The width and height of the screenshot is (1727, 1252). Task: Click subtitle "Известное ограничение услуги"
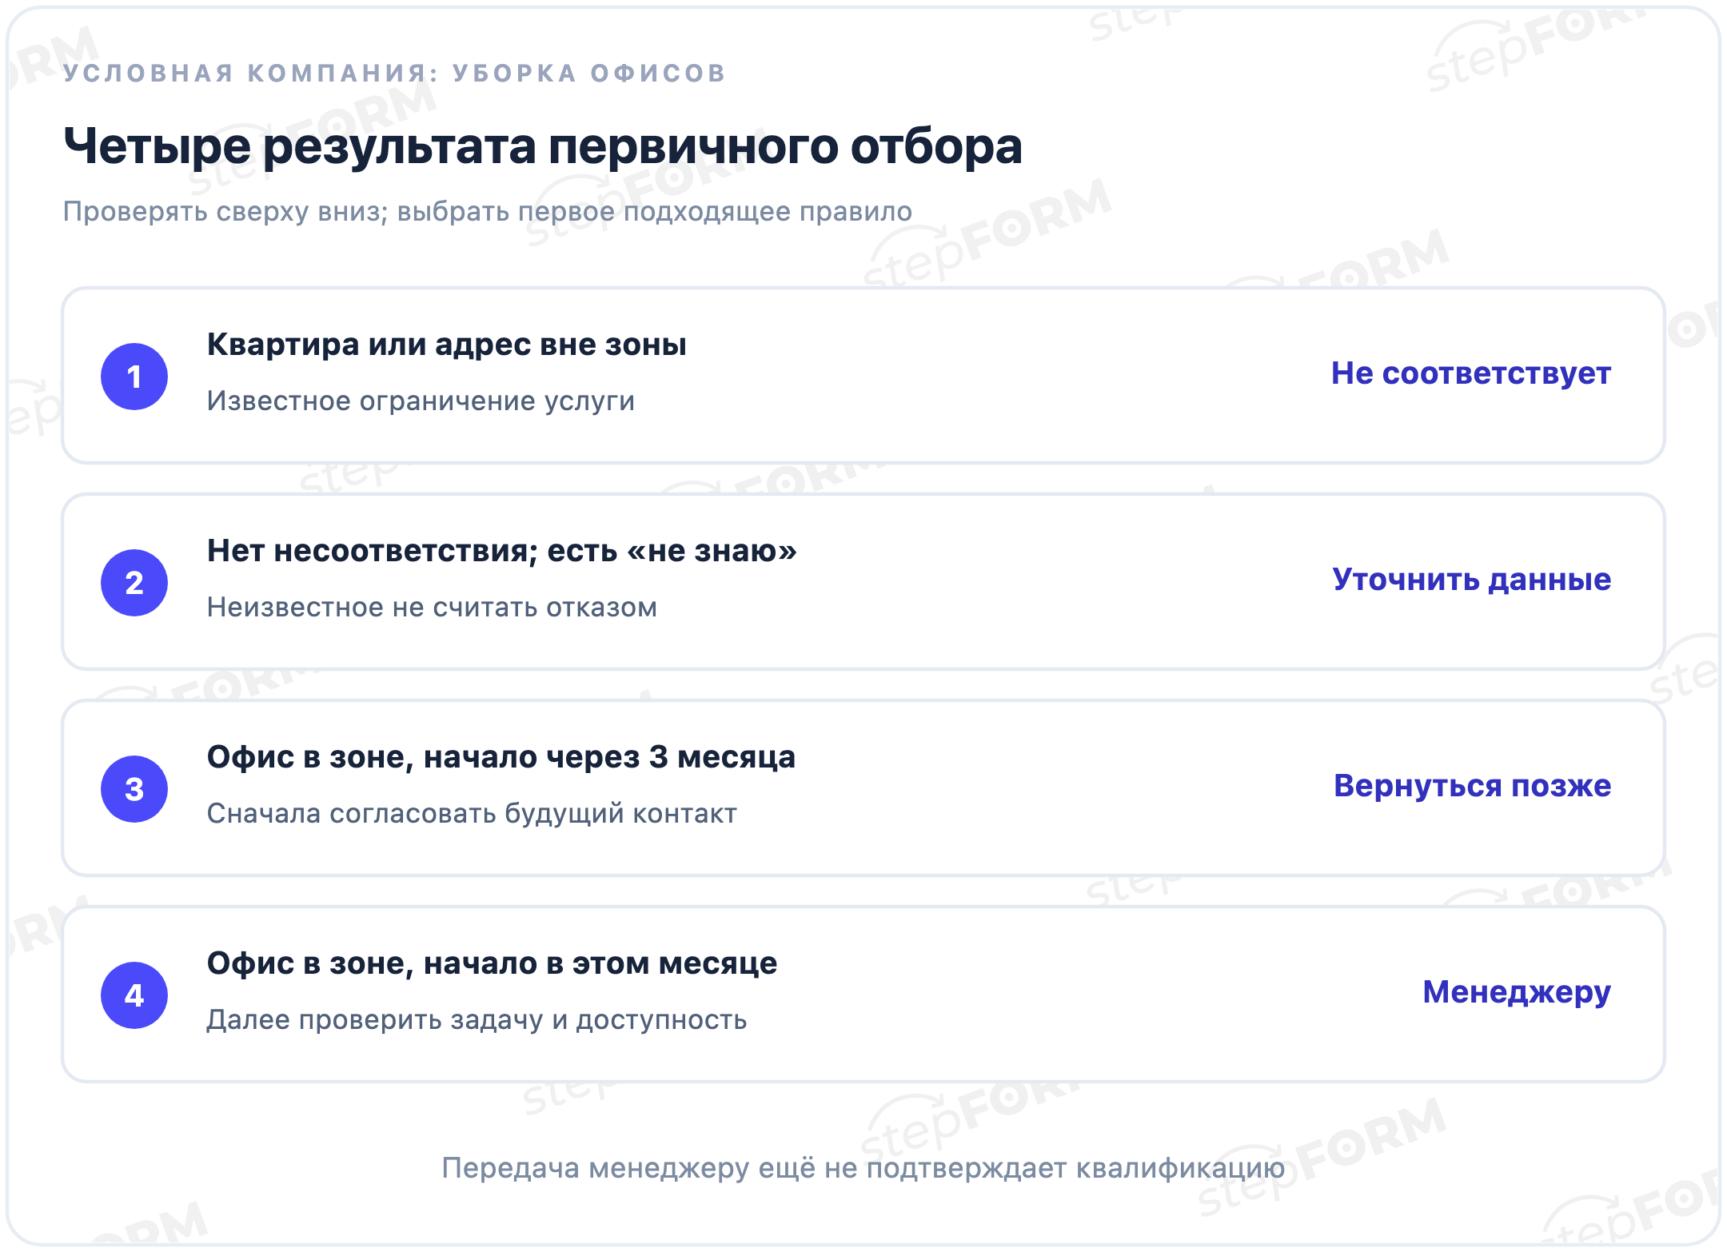pos(421,401)
